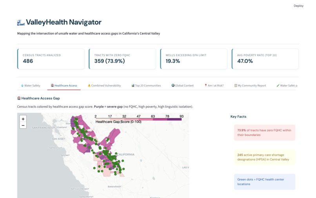
Task: Click the Healthcare Gap Score (0-100) legend label
Action: click(x=118, y=122)
